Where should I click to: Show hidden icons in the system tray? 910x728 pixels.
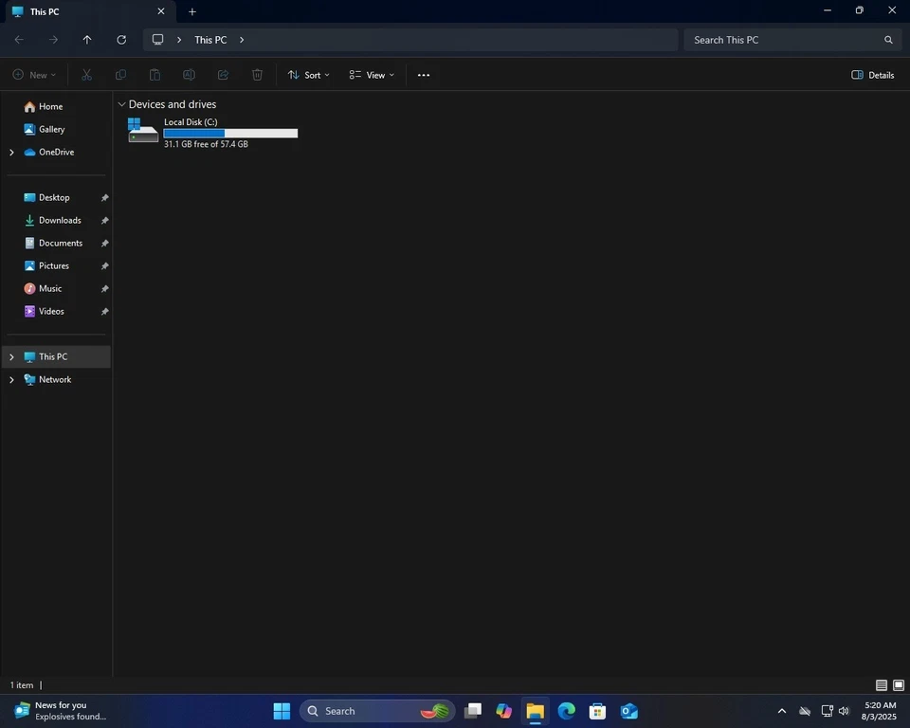click(x=781, y=710)
